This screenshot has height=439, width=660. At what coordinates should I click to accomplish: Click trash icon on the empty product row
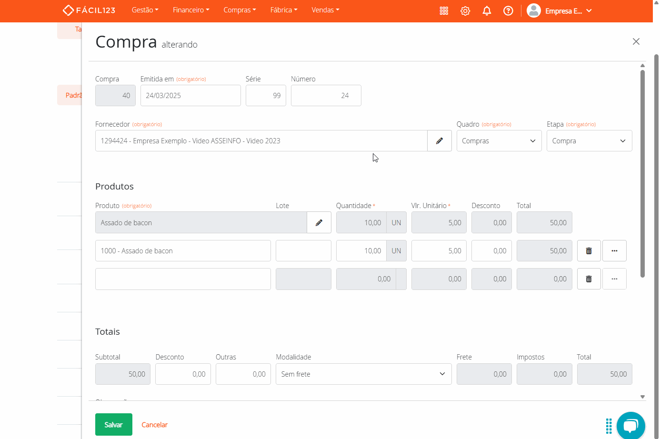(589, 279)
